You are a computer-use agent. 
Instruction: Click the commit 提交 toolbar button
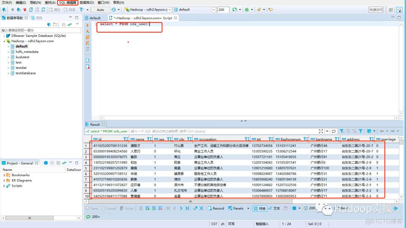pyautogui.click(x=55, y=9)
